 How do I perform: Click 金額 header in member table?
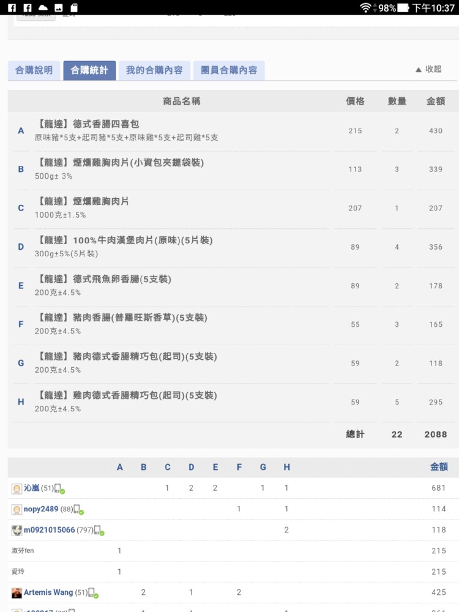439,467
